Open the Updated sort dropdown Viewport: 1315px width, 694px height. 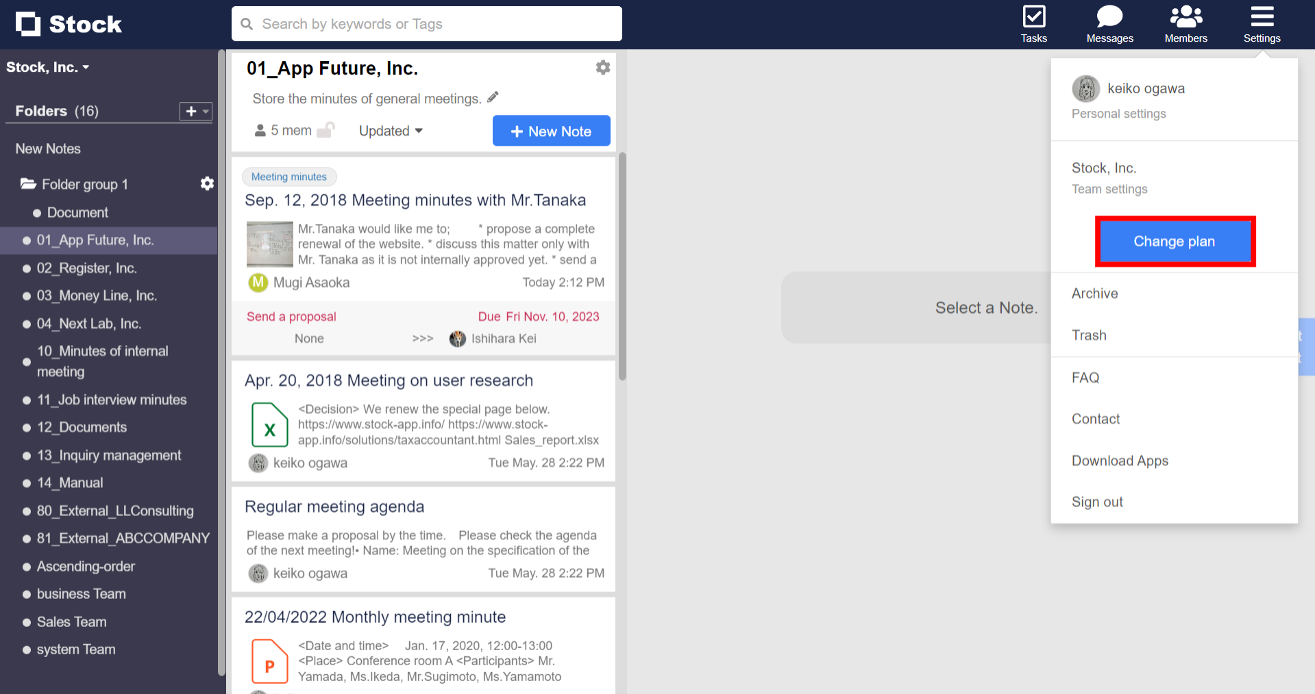tap(390, 131)
